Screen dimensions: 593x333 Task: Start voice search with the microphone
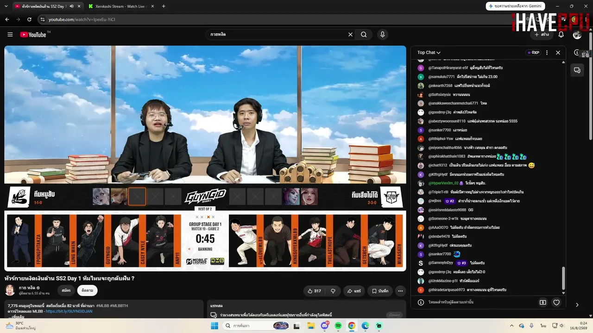(x=382, y=35)
